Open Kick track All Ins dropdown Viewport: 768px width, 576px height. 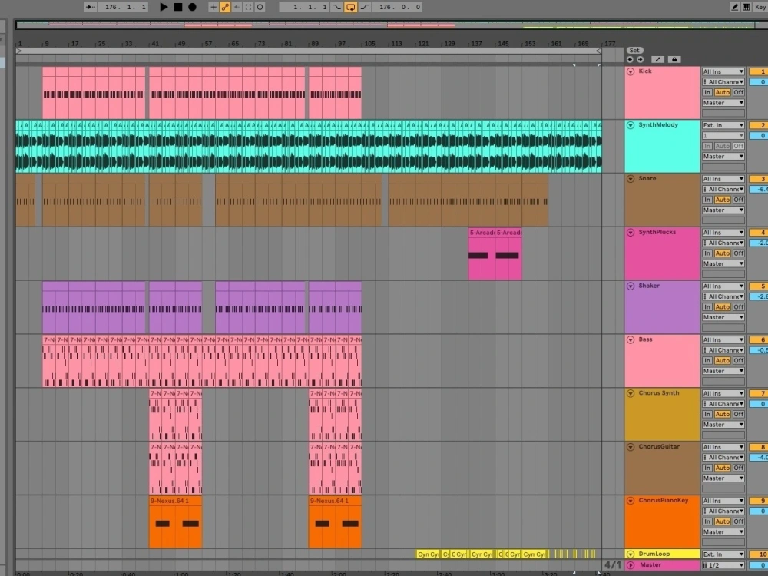723,71
